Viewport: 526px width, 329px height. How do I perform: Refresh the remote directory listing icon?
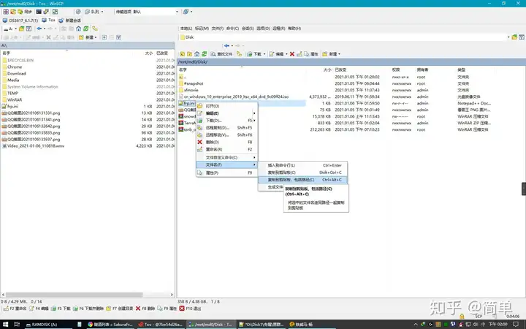coord(205,53)
